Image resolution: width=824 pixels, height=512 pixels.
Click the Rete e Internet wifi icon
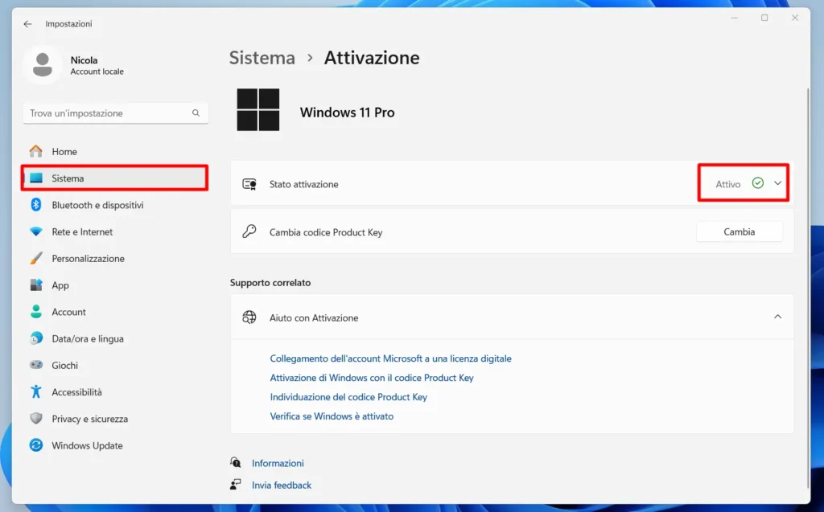pyautogui.click(x=35, y=231)
